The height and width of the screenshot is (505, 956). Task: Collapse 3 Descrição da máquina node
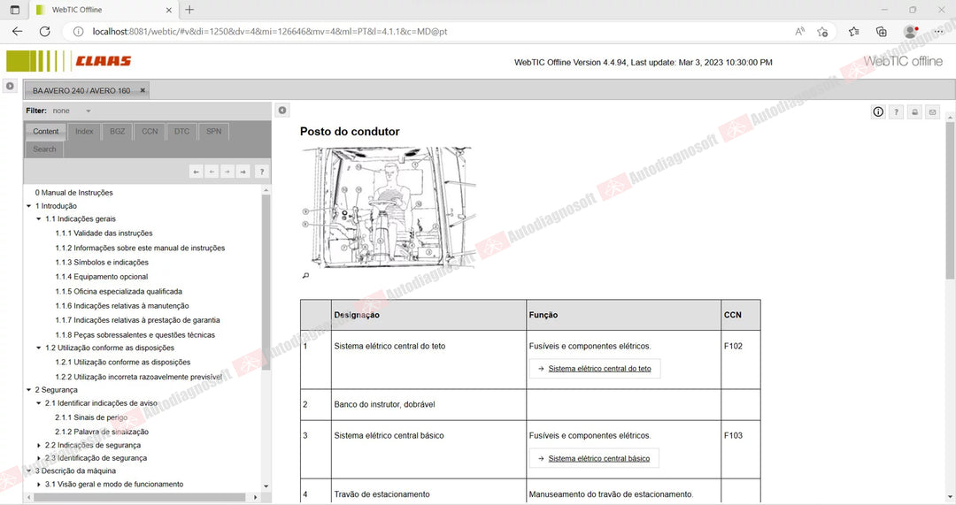click(x=28, y=471)
